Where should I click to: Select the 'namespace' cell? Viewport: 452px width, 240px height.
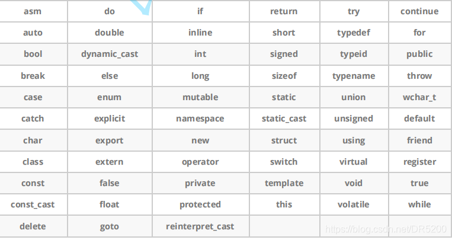[x=200, y=119]
